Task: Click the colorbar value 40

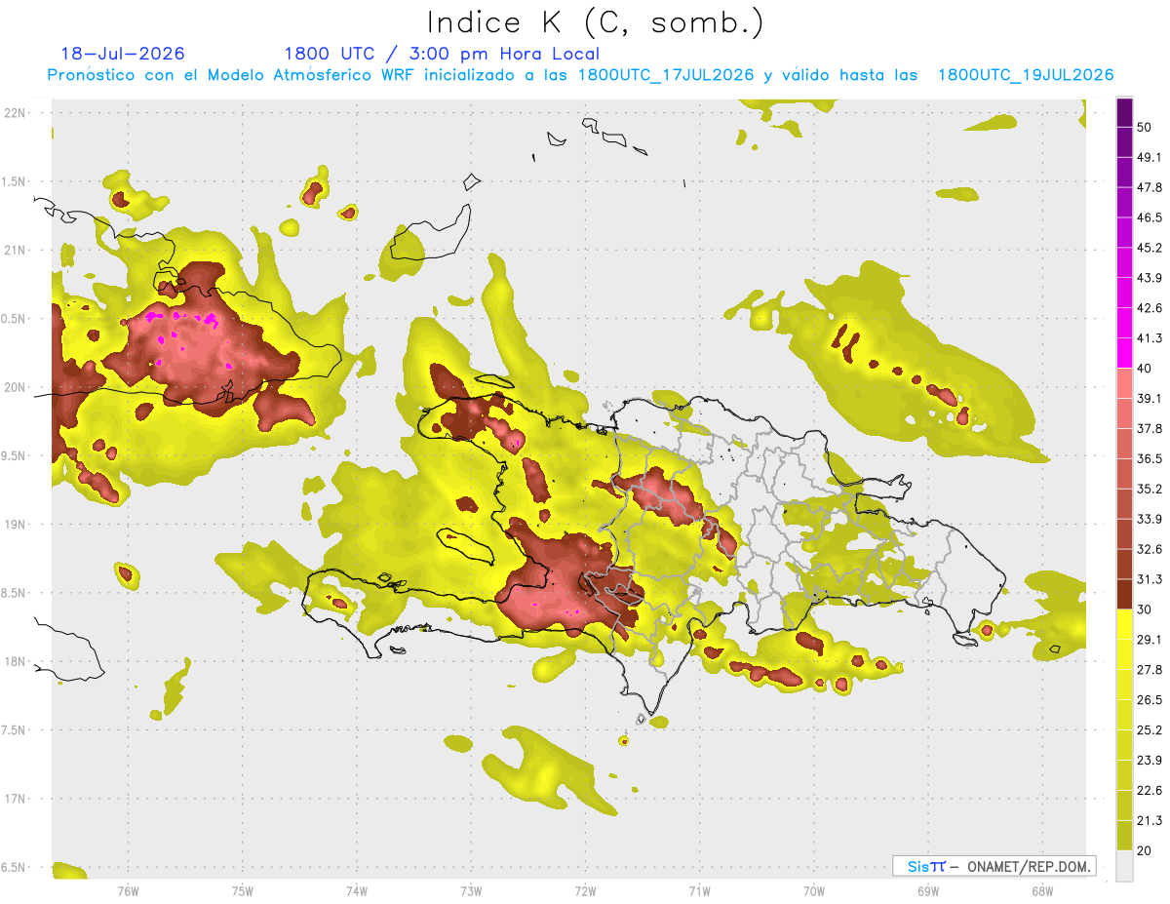Action: tap(1145, 369)
